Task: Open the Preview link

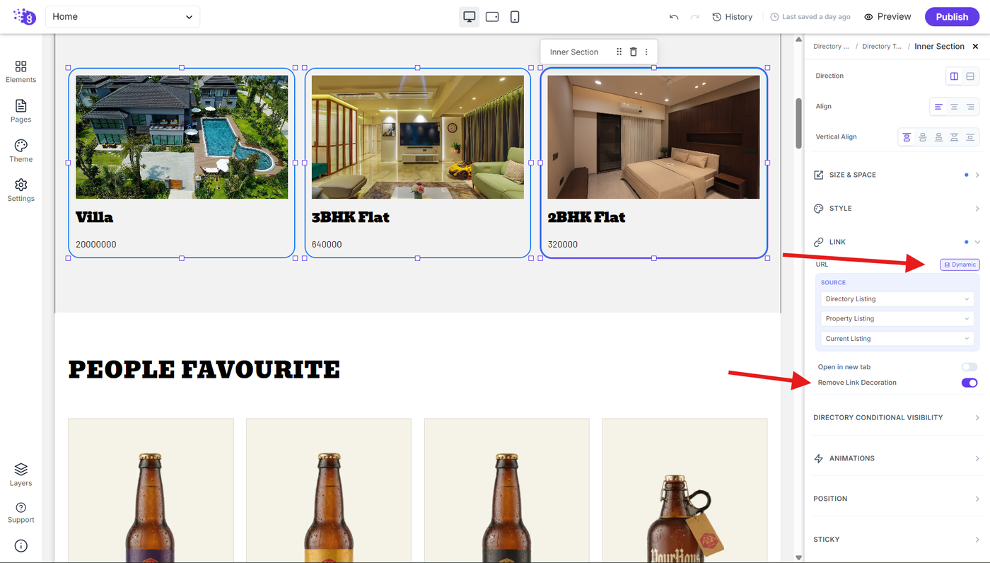Action: coord(887,17)
